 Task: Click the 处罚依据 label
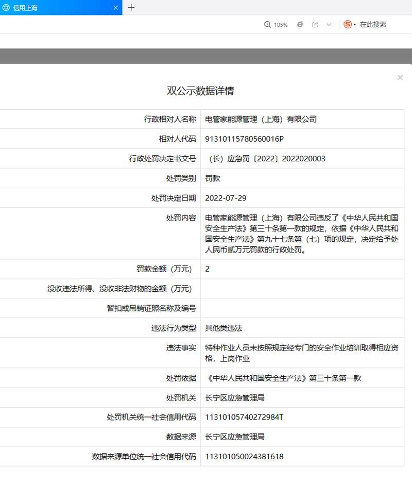(181, 378)
